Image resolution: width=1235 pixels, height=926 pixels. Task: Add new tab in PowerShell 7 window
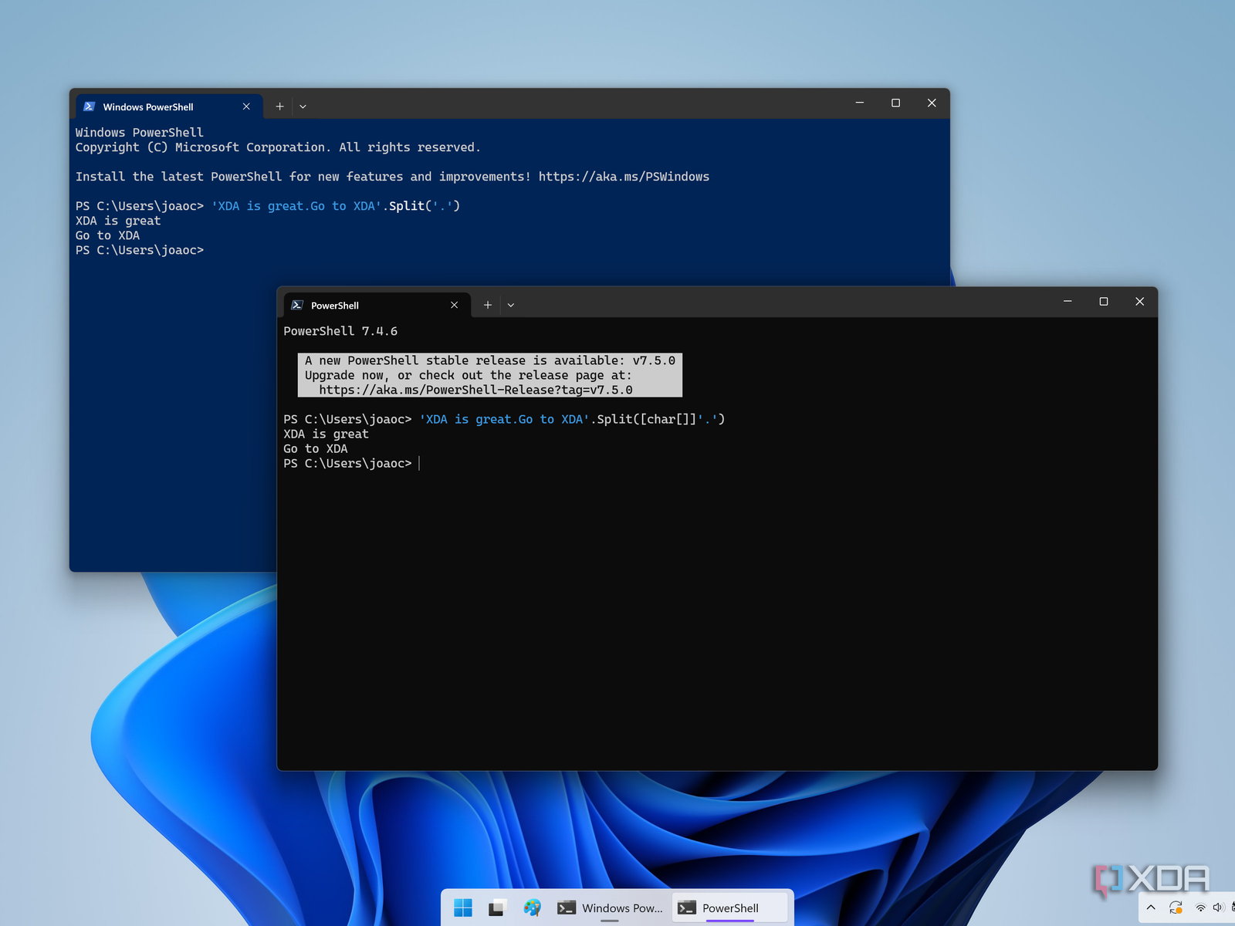click(x=487, y=306)
